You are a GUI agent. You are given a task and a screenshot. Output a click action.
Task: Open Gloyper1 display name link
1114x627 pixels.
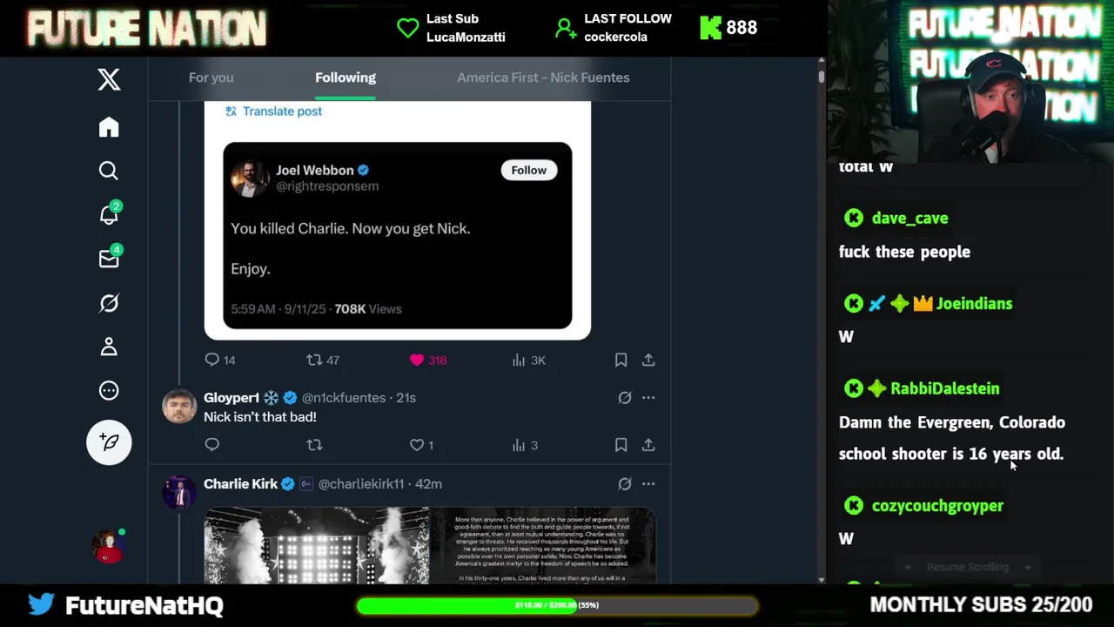pos(232,397)
